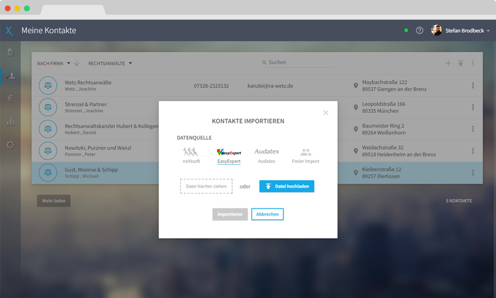Click the Mehr laden button
The image size is (496, 298).
point(54,201)
